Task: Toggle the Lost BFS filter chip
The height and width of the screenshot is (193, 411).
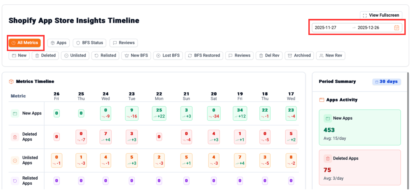Action: point(168,55)
